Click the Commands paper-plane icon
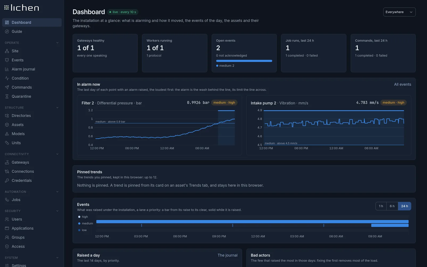 [x=7, y=87]
